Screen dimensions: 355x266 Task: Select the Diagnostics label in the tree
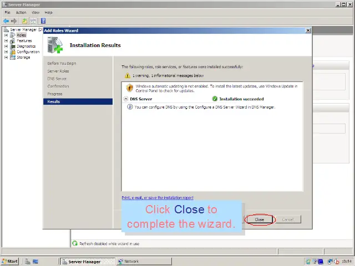[x=26, y=47]
